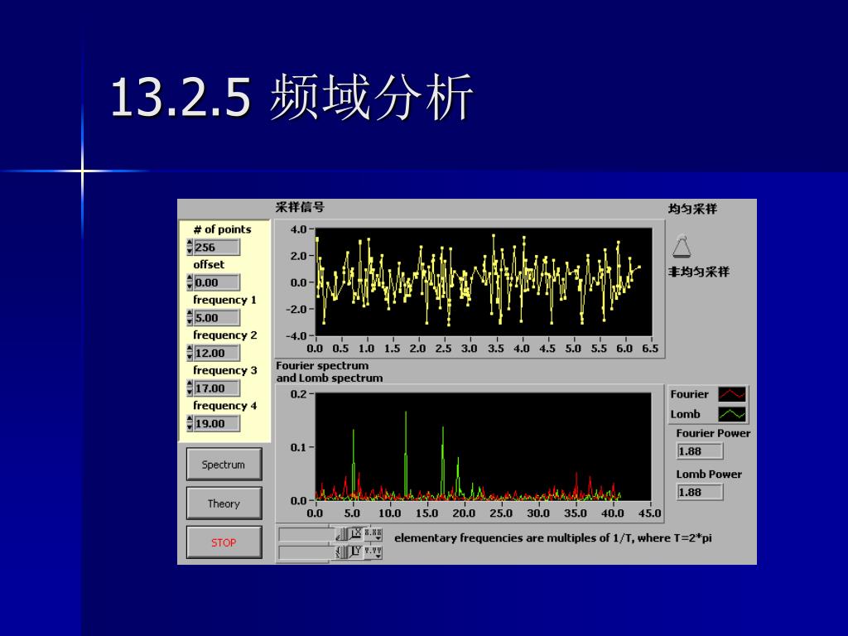This screenshot has width=848, height=636.
Task: Click the 45.0 spectrum x-axis end label
Action: [649, 513]
